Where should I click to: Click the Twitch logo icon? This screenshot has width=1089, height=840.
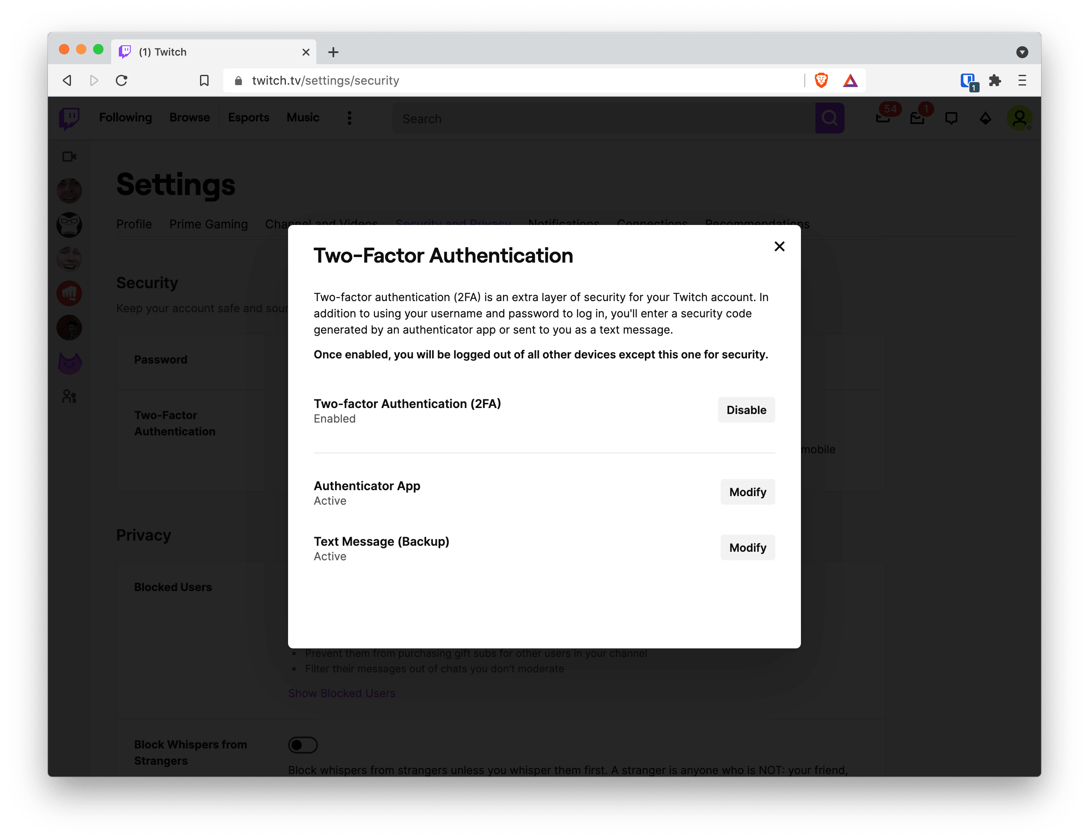tap(69, 118)
